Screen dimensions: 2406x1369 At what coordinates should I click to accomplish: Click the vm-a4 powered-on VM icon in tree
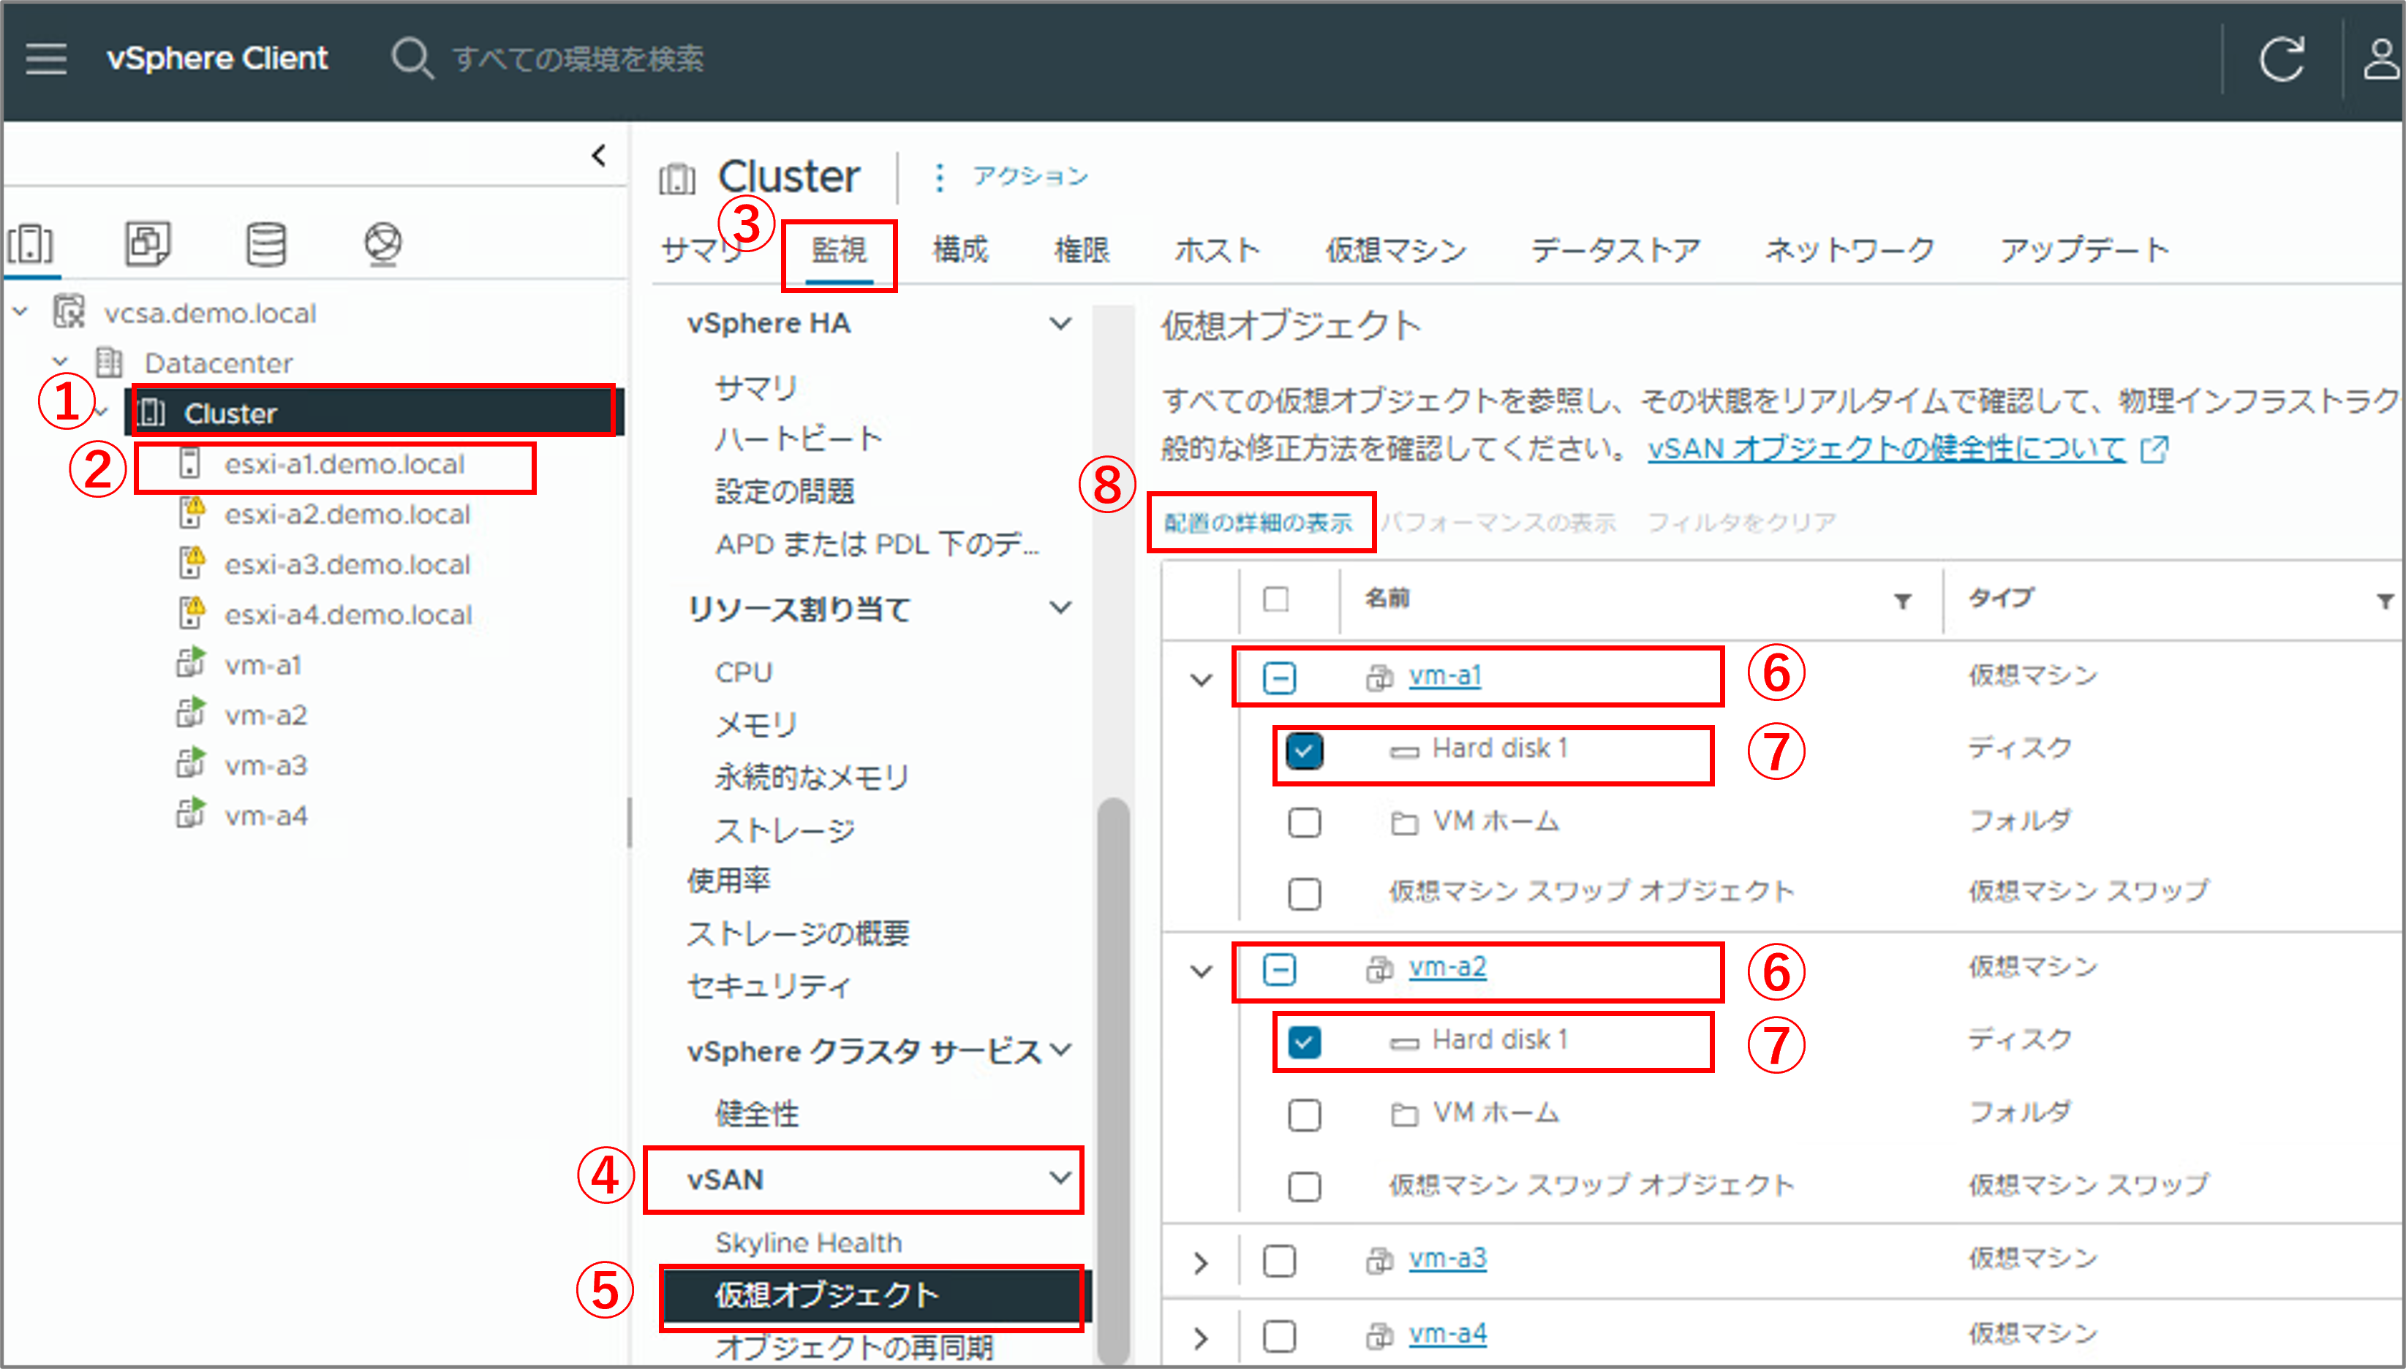pos(191,814)
